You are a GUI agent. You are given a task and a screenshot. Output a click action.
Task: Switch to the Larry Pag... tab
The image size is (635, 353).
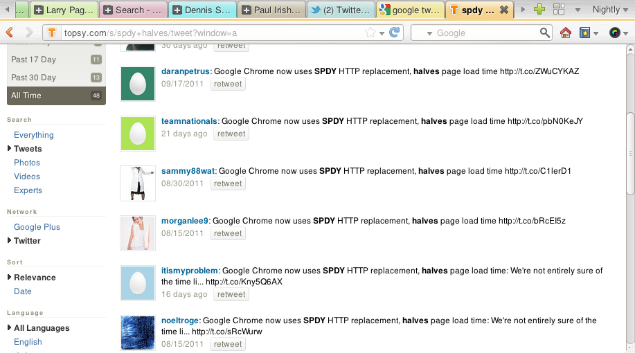coord(64,10)
